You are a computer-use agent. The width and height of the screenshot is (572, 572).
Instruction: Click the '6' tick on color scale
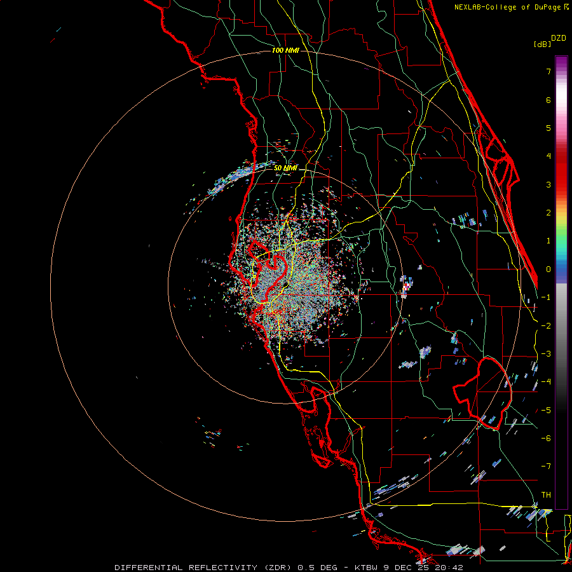click(x=548, y=100)
